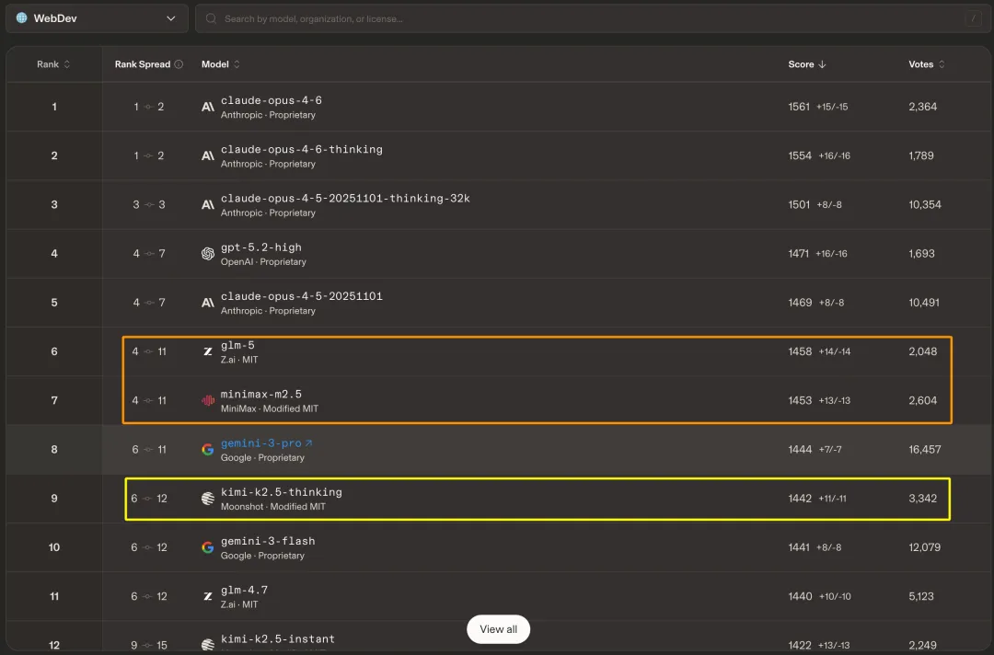Click the slash shortcut key badge
This screenshot has width=994, height=655.
[x=973, y=18]
